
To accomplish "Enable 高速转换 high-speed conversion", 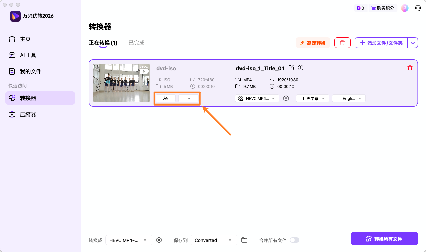I will 313,43.
